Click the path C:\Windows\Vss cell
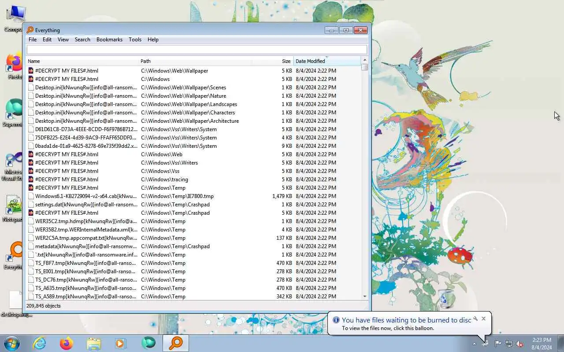The image size is (564, 352). (x=160, y=171)
